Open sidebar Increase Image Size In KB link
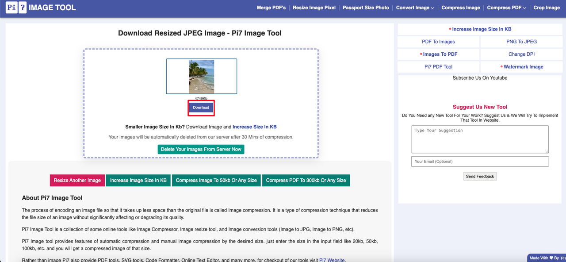The image size is (566, 262). pos(480,29)
